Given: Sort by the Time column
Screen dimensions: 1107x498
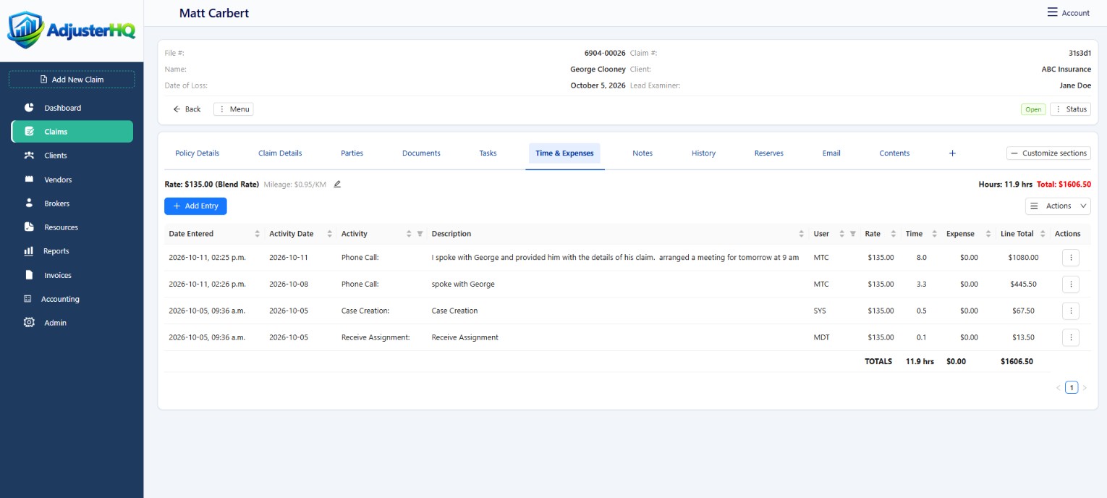Looking at the screenshot, I should [x=934, y=234].
